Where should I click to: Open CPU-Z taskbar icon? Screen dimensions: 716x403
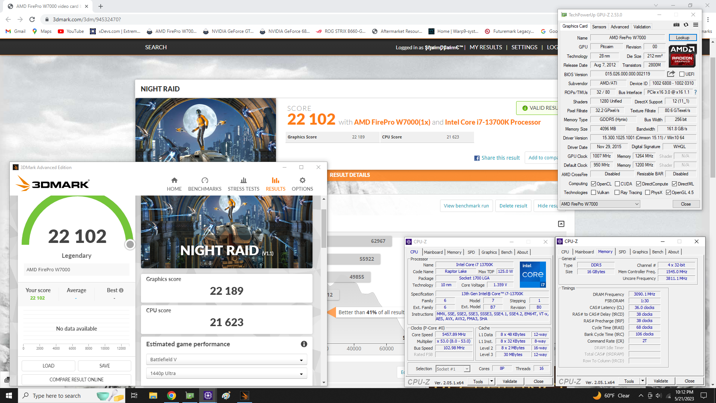tap(208, 396)
